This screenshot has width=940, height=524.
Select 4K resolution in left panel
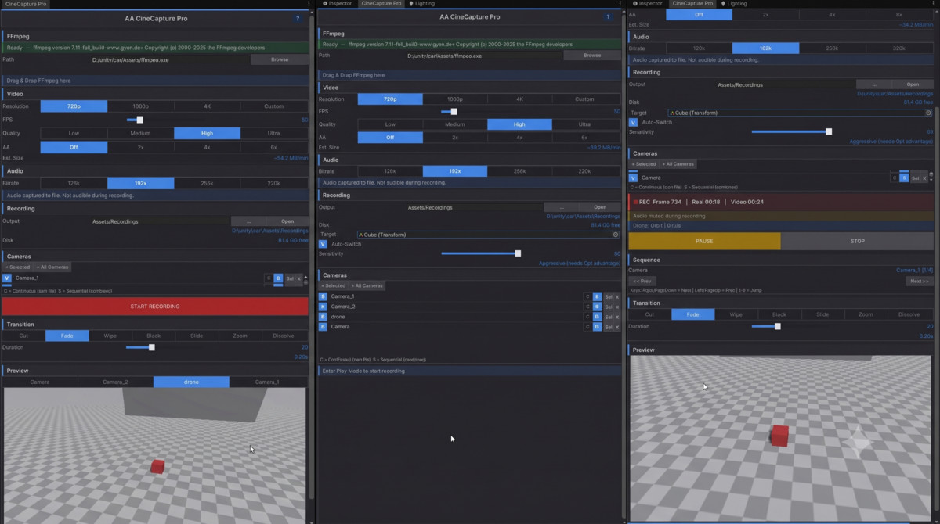point(207,106)
